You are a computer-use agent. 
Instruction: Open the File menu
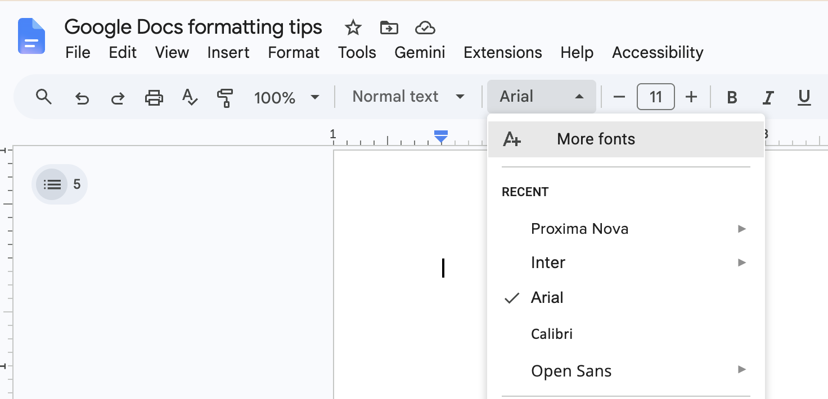(78, 53)
